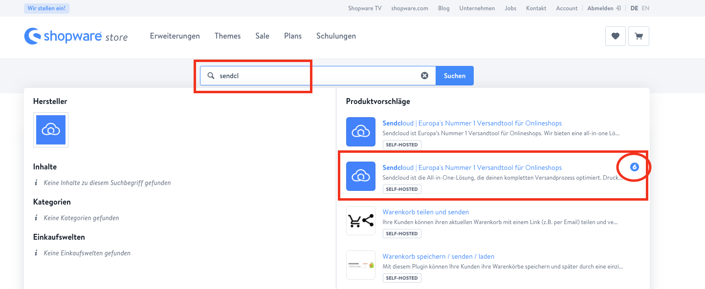
Task: Open the wishlist heart icon
Action: 615,36
